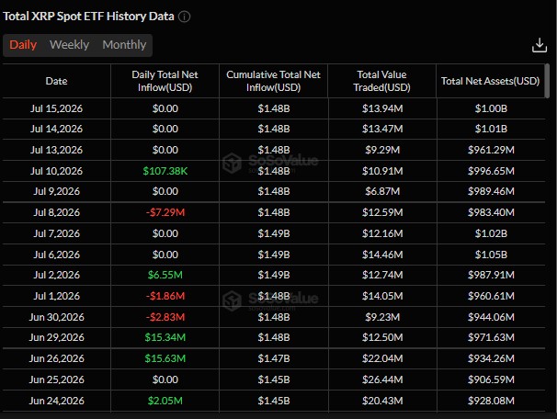
Task: Click the Total Value Traded header
Action: point(381,81)
